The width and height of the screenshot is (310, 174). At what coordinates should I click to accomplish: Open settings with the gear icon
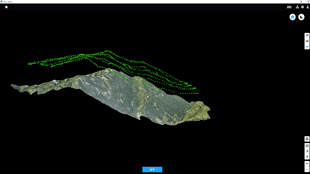click(x=302, y=7)
